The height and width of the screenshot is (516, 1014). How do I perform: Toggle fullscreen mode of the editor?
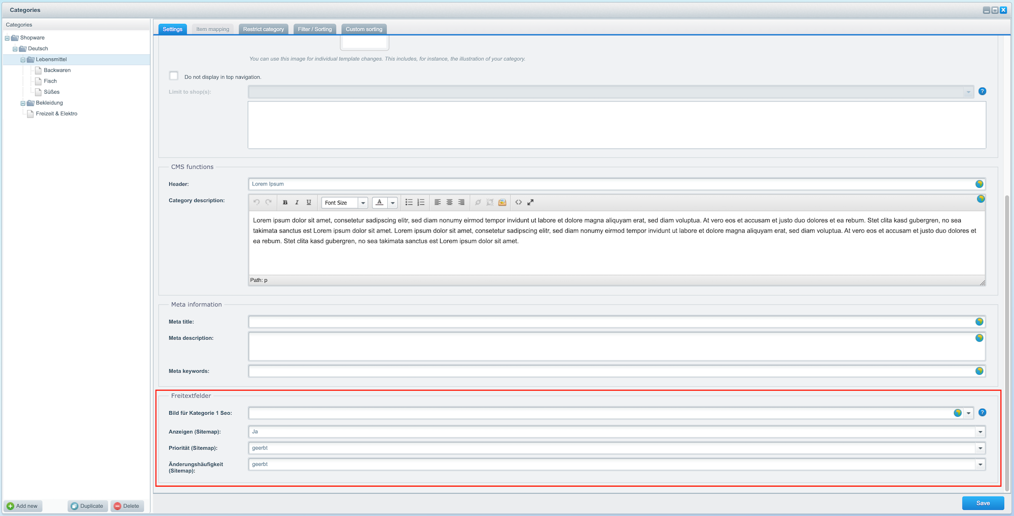point(530,202)
